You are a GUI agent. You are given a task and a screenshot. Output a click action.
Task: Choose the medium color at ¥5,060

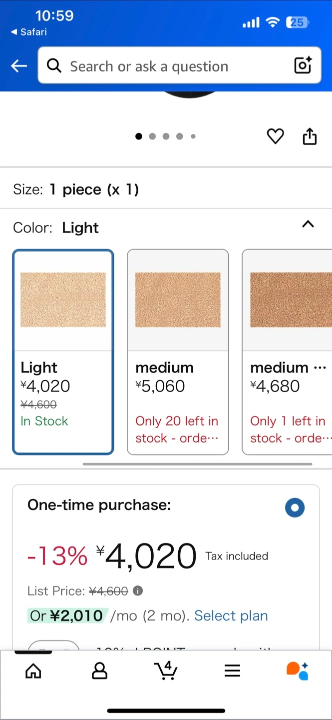[x=178, y=352]
